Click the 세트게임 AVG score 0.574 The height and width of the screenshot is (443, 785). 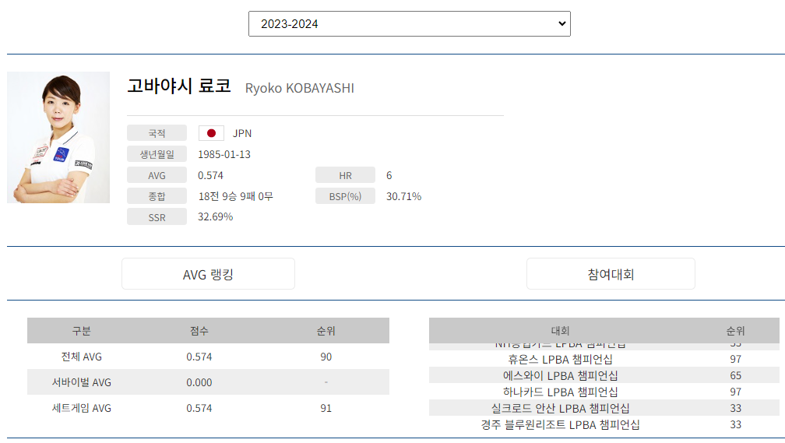pyautogui.click(x=199, y=408)
